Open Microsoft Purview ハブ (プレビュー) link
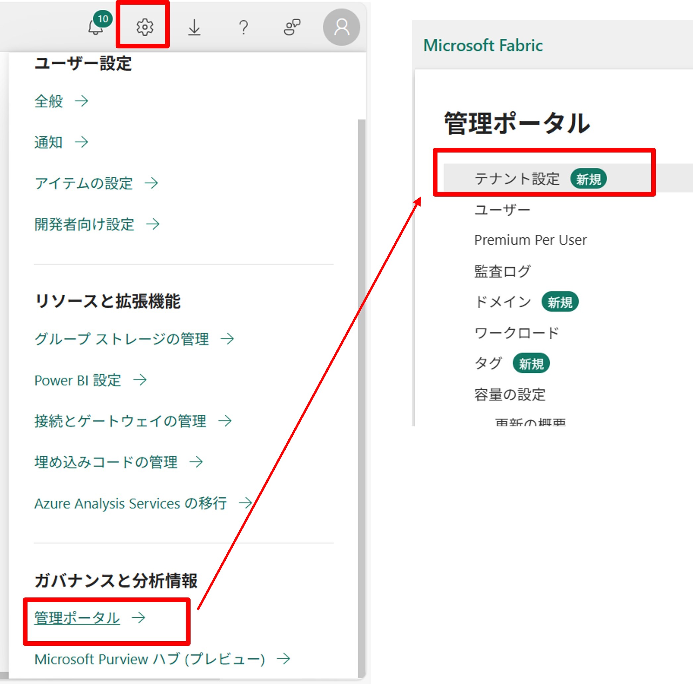This screenshot has height=684, width=693. (162, 659)
